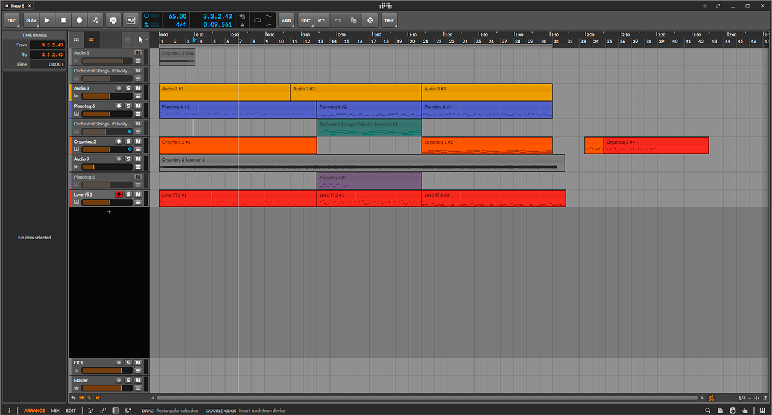772x415 pixels.
Task: Click the tempo value 65.00
Action: 177,16
